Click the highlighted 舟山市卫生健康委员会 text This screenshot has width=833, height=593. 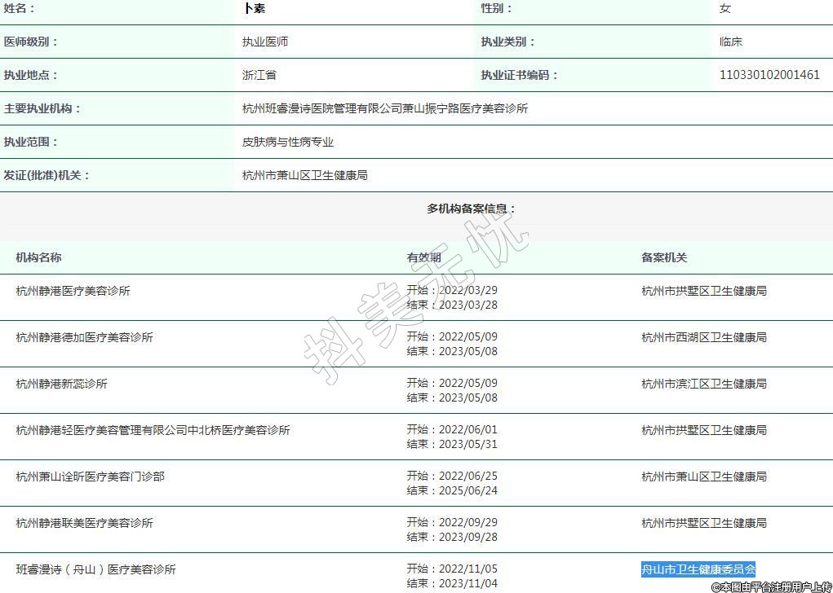(x=698, y=569)
